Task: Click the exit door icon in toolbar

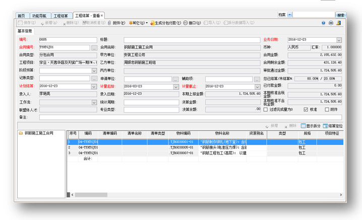Action: pyautogui.click(x=339, y=23)
